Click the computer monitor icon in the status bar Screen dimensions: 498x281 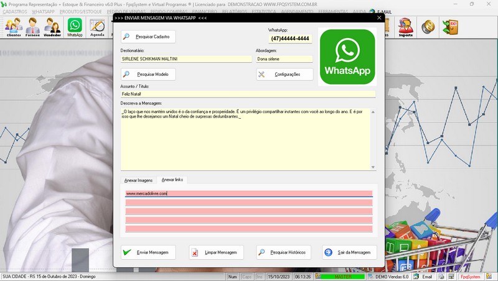pos(451,277)
